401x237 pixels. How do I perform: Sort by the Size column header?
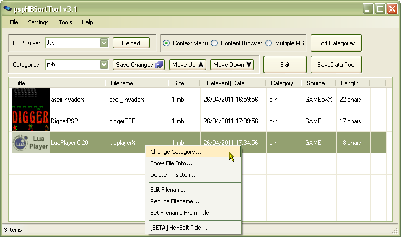(x=184, y=83)
